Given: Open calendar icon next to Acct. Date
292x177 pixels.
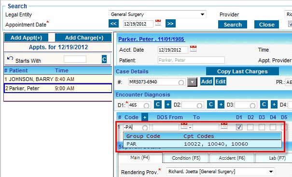Looking at the screenshot, I should pyautogui.click(x=194, y=49).
